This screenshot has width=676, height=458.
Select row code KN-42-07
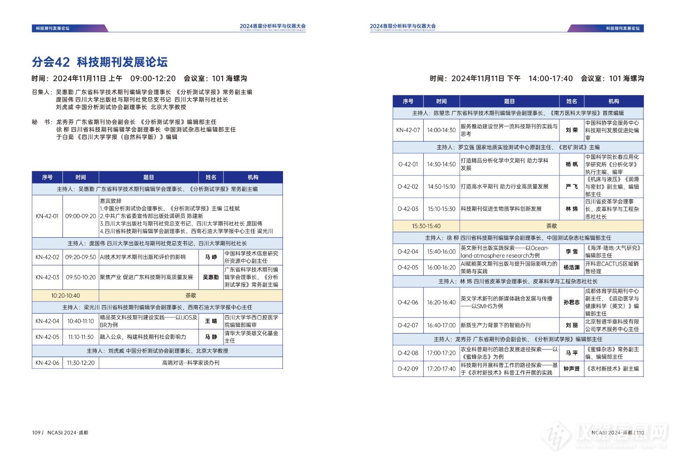(x=408, y=130)
